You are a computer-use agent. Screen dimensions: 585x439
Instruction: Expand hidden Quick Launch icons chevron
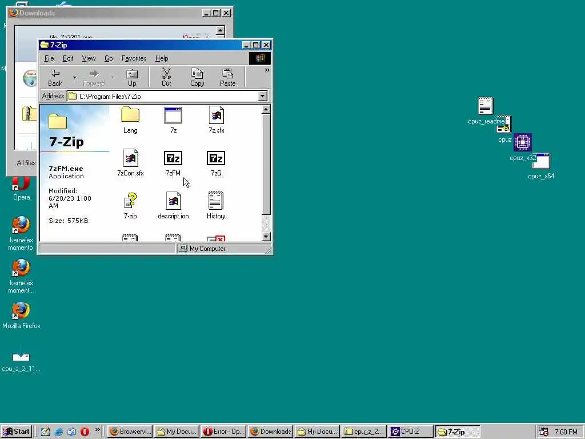(x=98, y=430)
